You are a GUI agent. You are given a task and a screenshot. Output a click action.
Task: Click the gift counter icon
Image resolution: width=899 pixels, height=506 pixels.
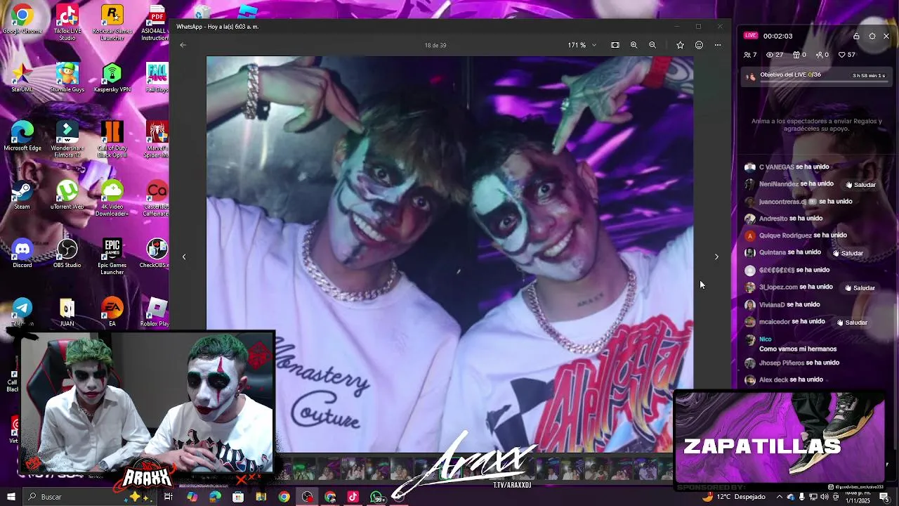[x=799, y=55]
